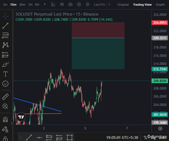169x141 pixels.
Task: Click the red stop-loss zone of position
Action: tap(98, 30)
